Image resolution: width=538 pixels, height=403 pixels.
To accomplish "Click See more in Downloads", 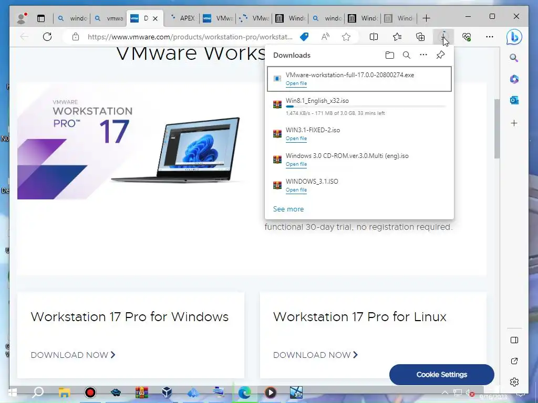I will 288,209.
